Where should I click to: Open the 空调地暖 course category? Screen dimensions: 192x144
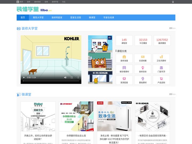click(x=143, y=58)
